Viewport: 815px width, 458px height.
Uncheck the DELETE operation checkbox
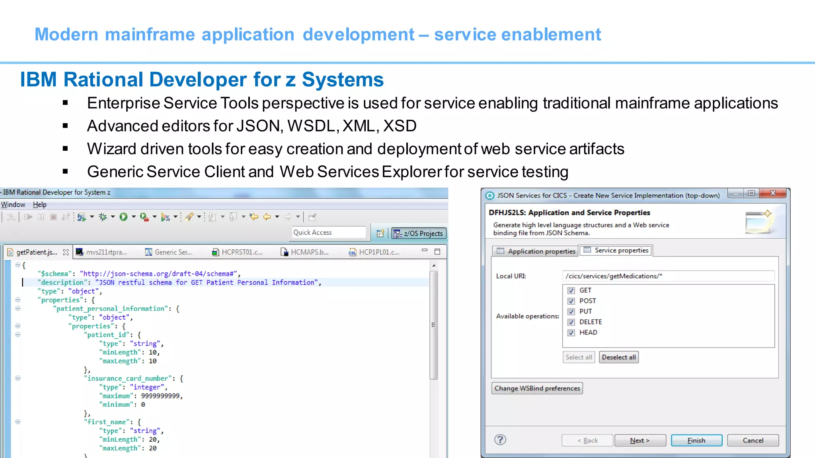tap(571, 322)
